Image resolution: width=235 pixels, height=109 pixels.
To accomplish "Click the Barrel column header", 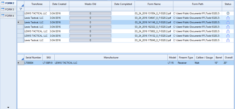I will (219, 57).
